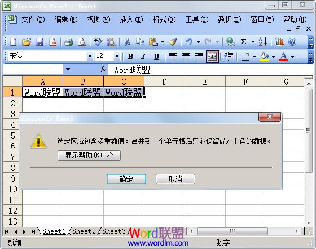Open the 格式(O) menu
316x249 pixels.
164,20
